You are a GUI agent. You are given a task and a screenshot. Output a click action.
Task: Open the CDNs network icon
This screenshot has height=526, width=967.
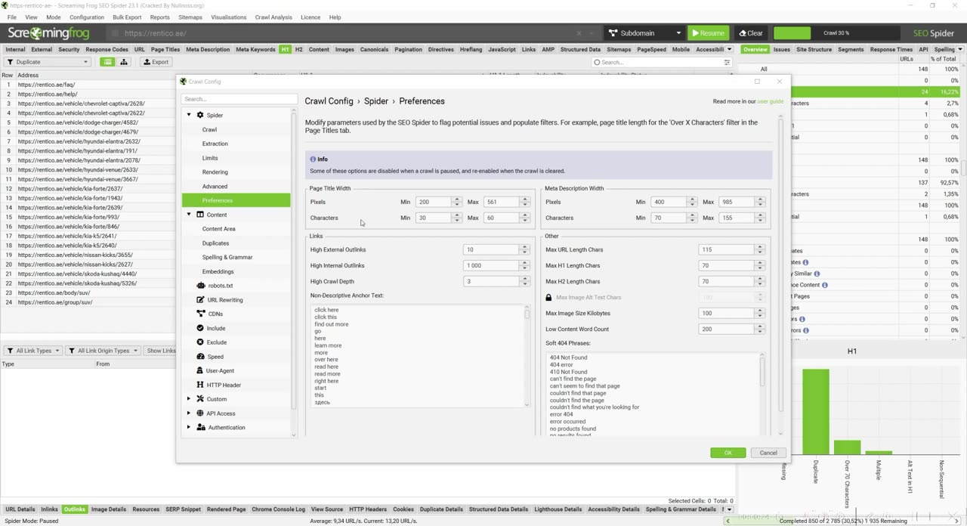(200, 314)
